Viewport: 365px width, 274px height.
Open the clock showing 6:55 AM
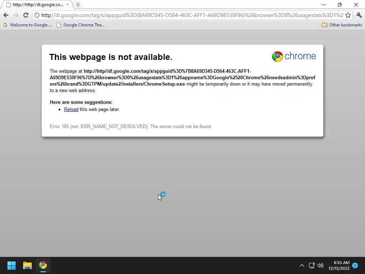tap(339, 265)
